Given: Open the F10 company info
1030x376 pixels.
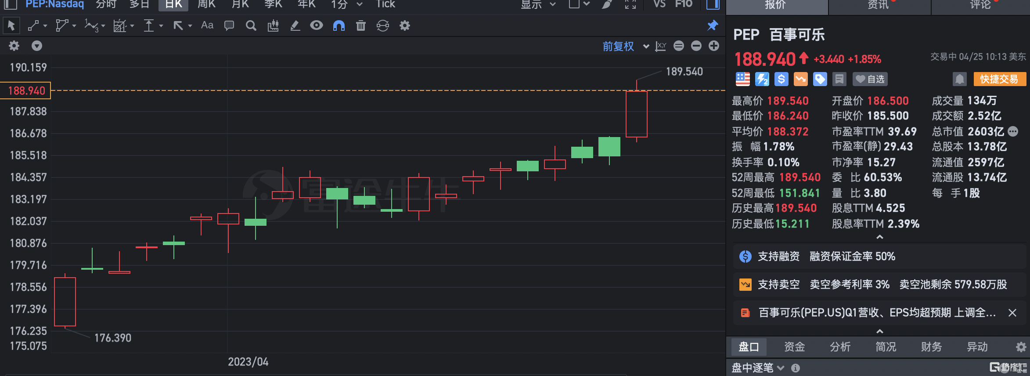Looking at the screenshot, I should [684, 4].
